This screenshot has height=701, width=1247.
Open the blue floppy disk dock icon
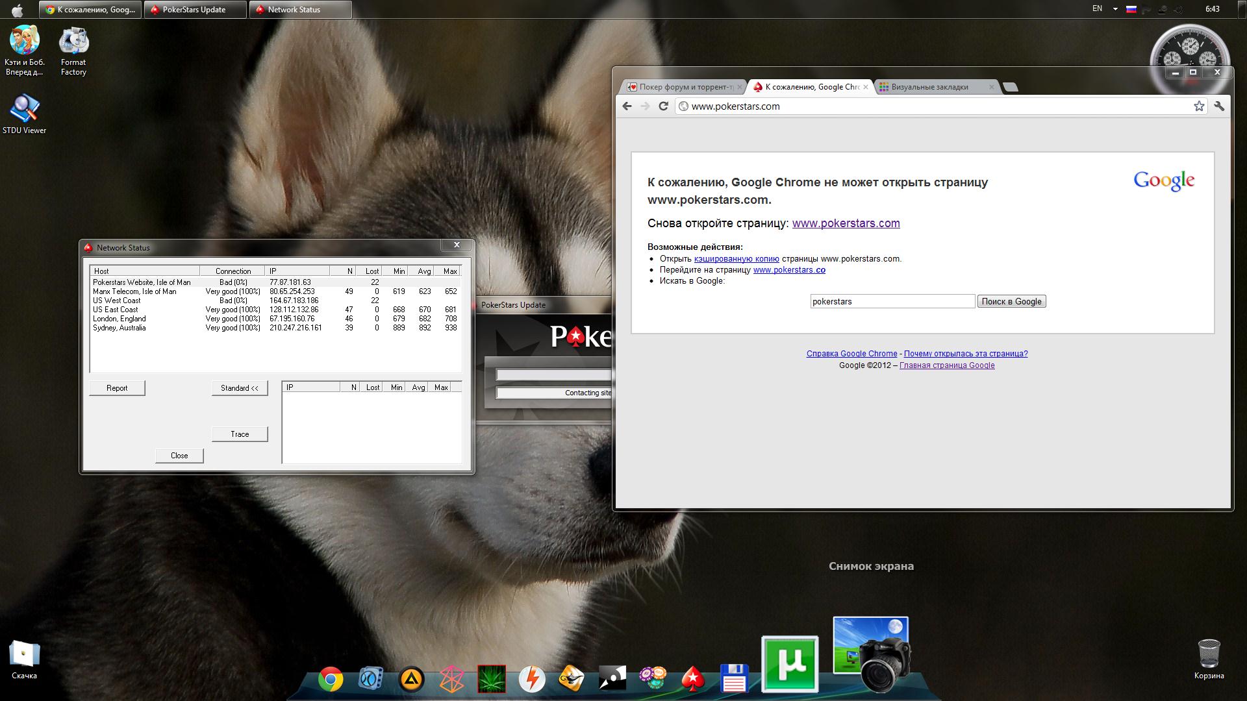[x=734, y=679]
